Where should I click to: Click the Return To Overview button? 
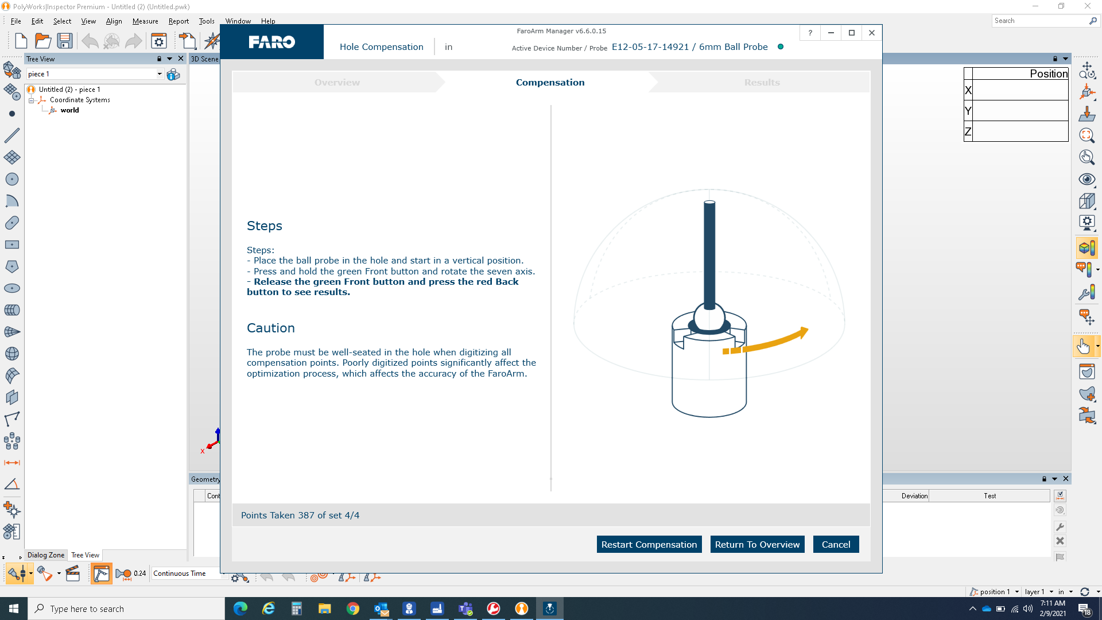pyautogui.click(x=757, y=544)
